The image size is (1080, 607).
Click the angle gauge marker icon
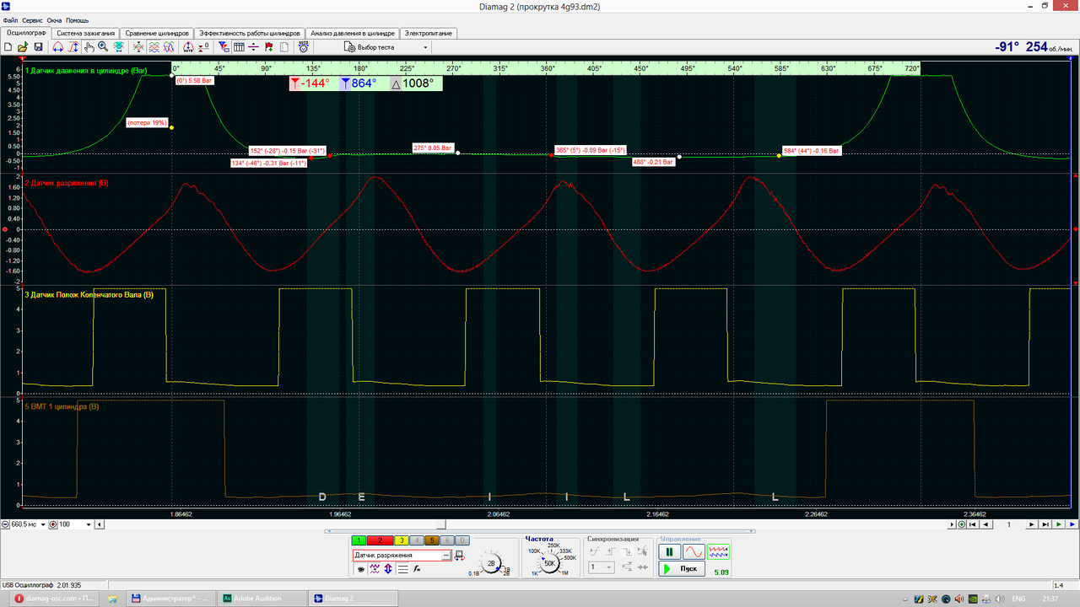click(x=188, y=47)
